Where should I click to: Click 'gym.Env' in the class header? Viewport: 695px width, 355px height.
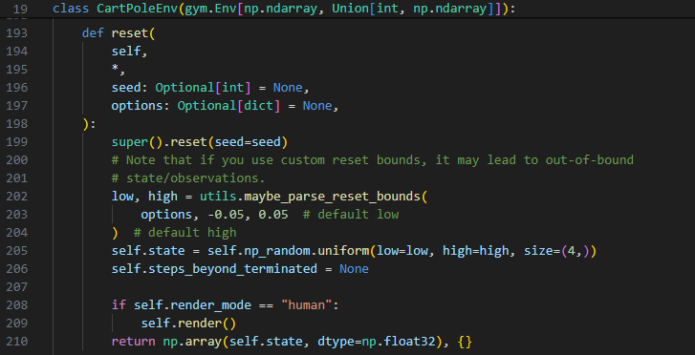tap(210, 9)
